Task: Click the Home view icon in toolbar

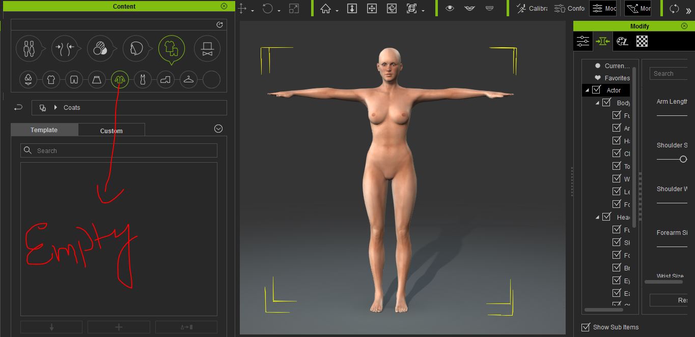Action: click(x=325, y=9)
